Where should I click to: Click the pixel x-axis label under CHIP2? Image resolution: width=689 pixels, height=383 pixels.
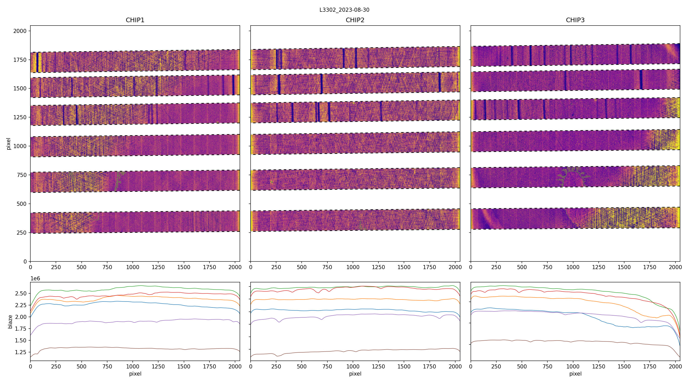pos(355,374)
